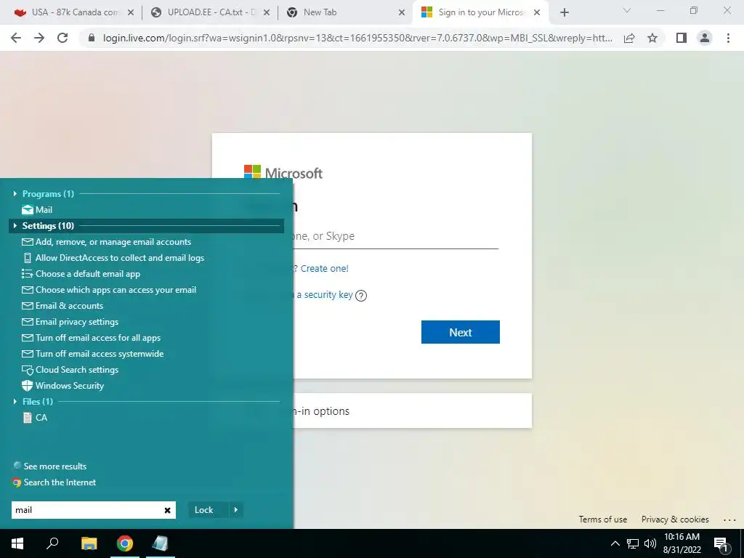This screenshot has width=744, height=558.
Task: Open Privacy & cookies link
Action: click(x=675, y=519)
